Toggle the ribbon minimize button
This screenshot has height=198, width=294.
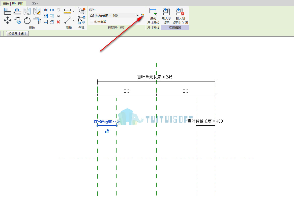34,4
